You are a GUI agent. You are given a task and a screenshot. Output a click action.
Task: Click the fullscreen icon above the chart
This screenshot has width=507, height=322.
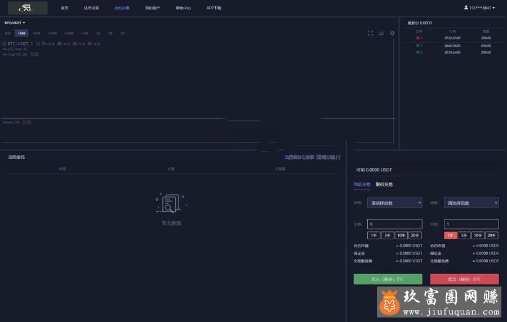point(371,33)
